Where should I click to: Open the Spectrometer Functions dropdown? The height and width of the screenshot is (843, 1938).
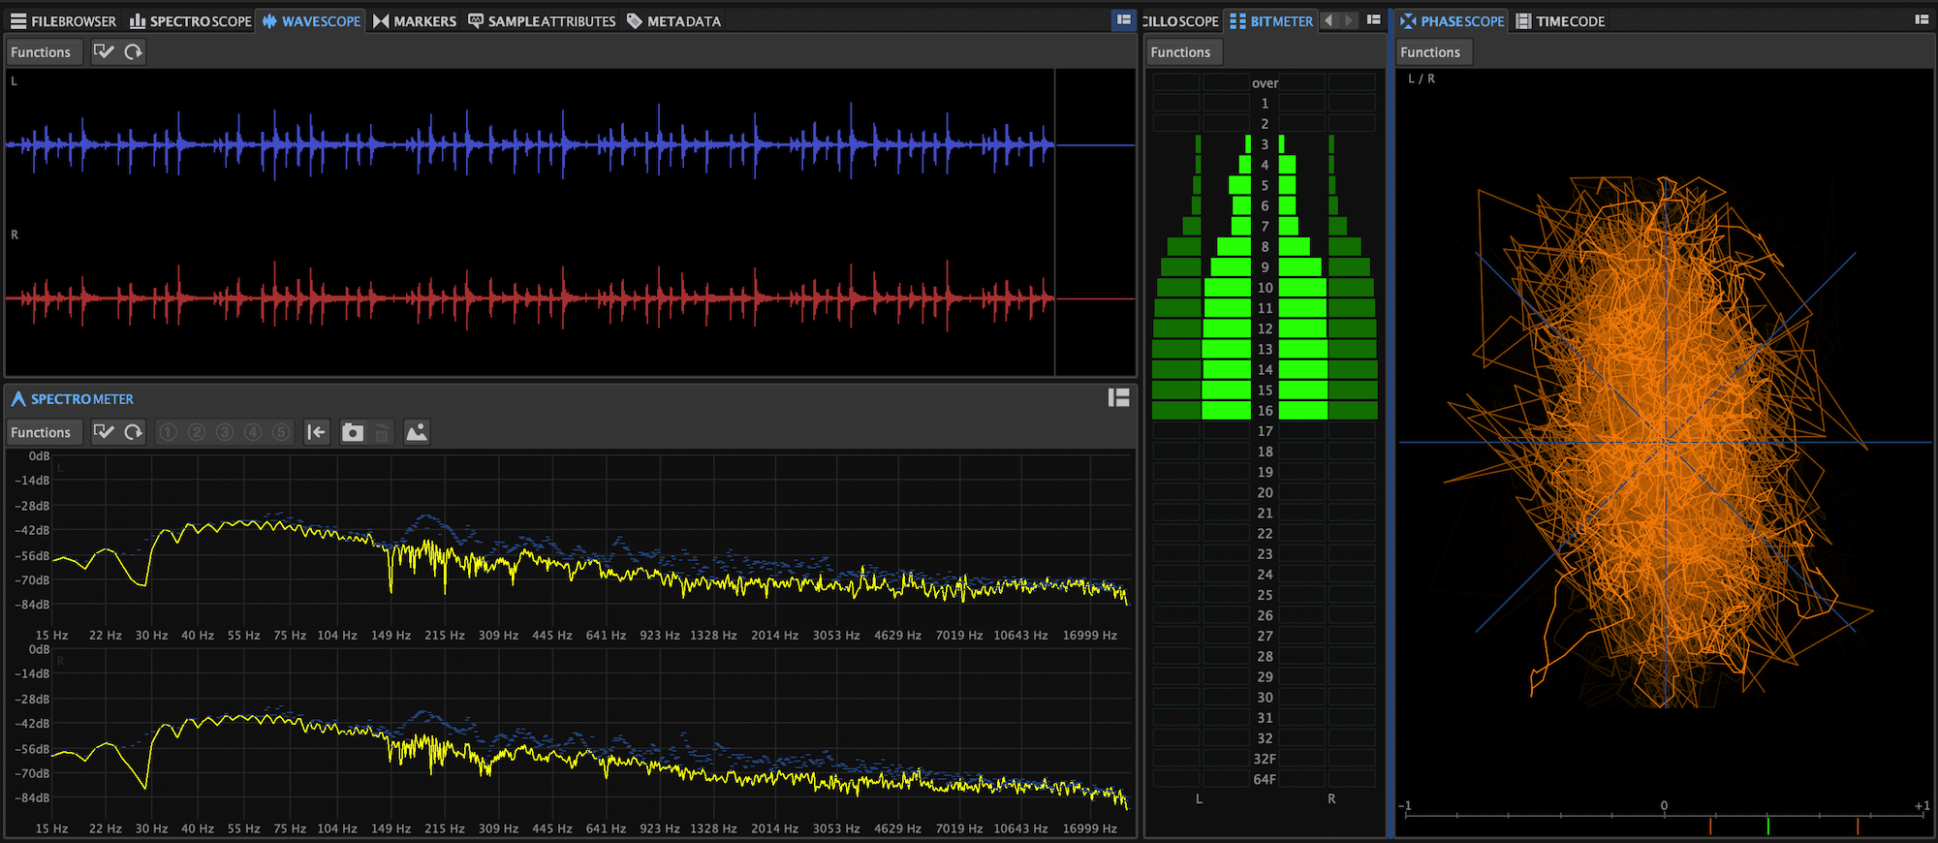tap(41, 432)
